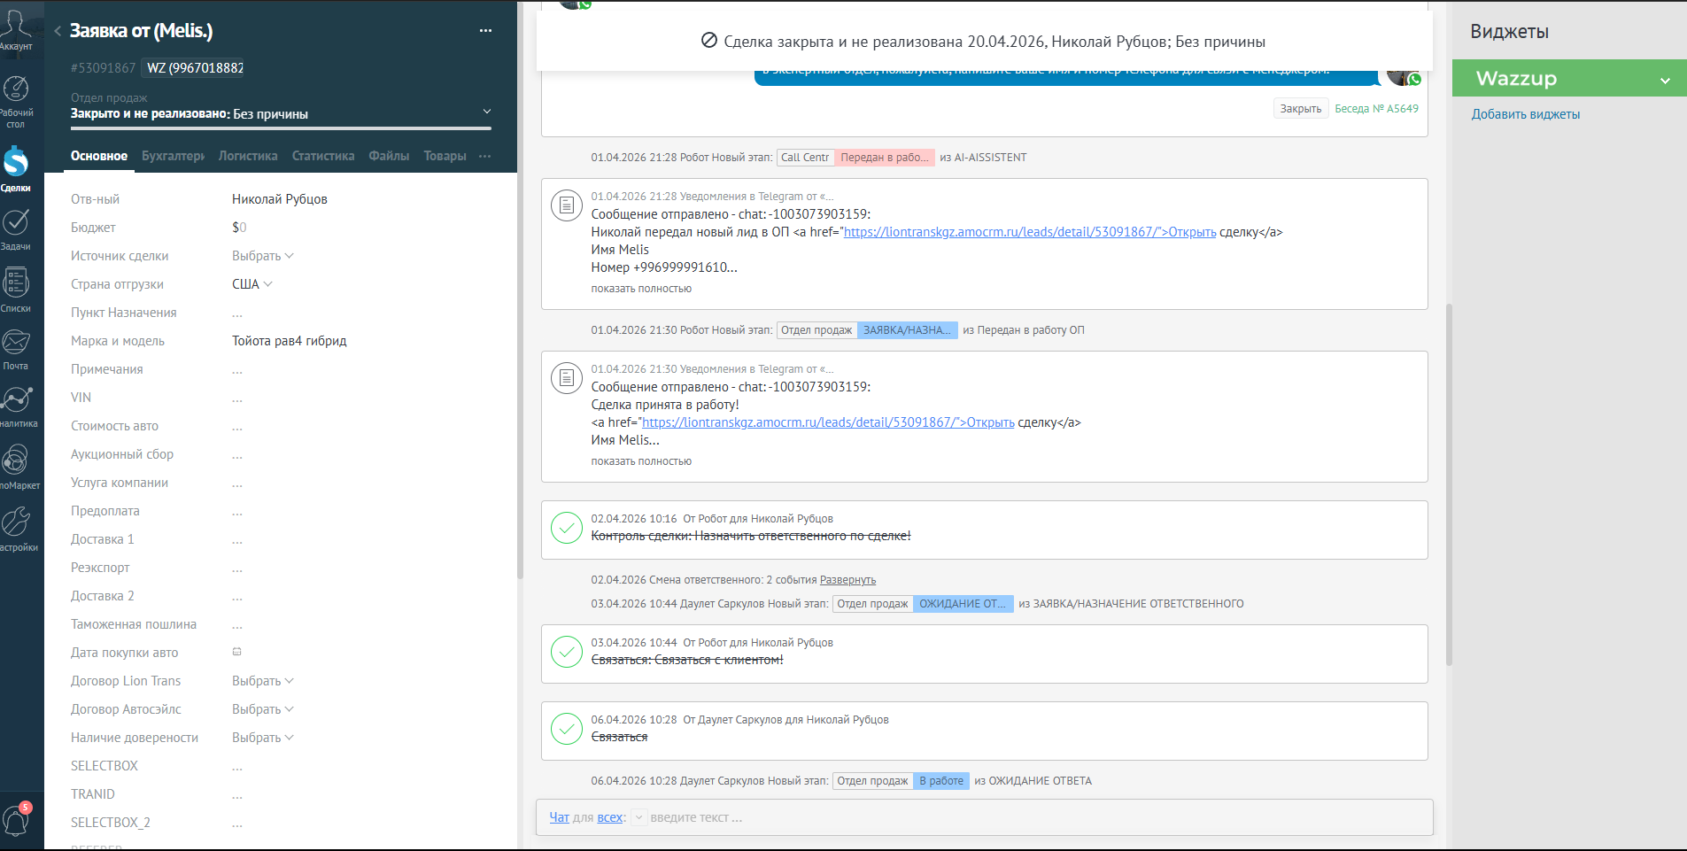Open the Настройки sidebar icon
This screenshot has width=1687, height=851.
(16, 528)
